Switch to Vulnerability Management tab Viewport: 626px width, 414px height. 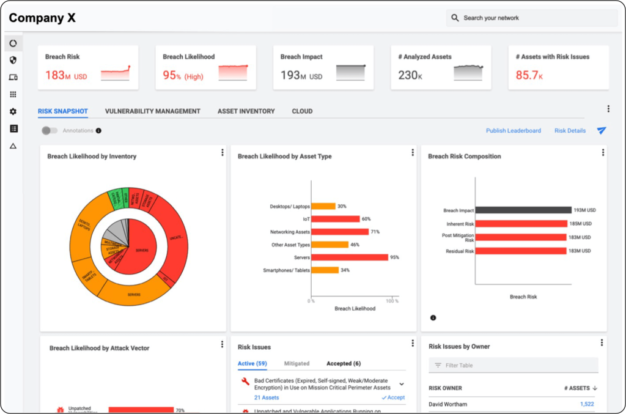coord(152,111)
